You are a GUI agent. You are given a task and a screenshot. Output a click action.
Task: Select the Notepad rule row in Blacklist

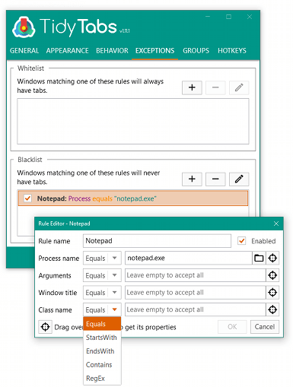[x=133, y=198]
